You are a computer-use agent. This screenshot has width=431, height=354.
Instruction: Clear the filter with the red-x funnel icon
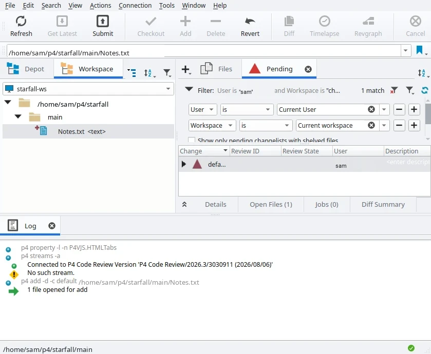pyautogui.click(x=394, y=90)
